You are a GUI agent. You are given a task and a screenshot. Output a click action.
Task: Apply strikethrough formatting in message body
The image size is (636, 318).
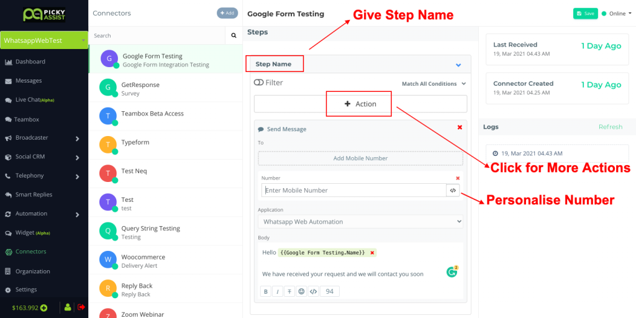coord(289,291)
